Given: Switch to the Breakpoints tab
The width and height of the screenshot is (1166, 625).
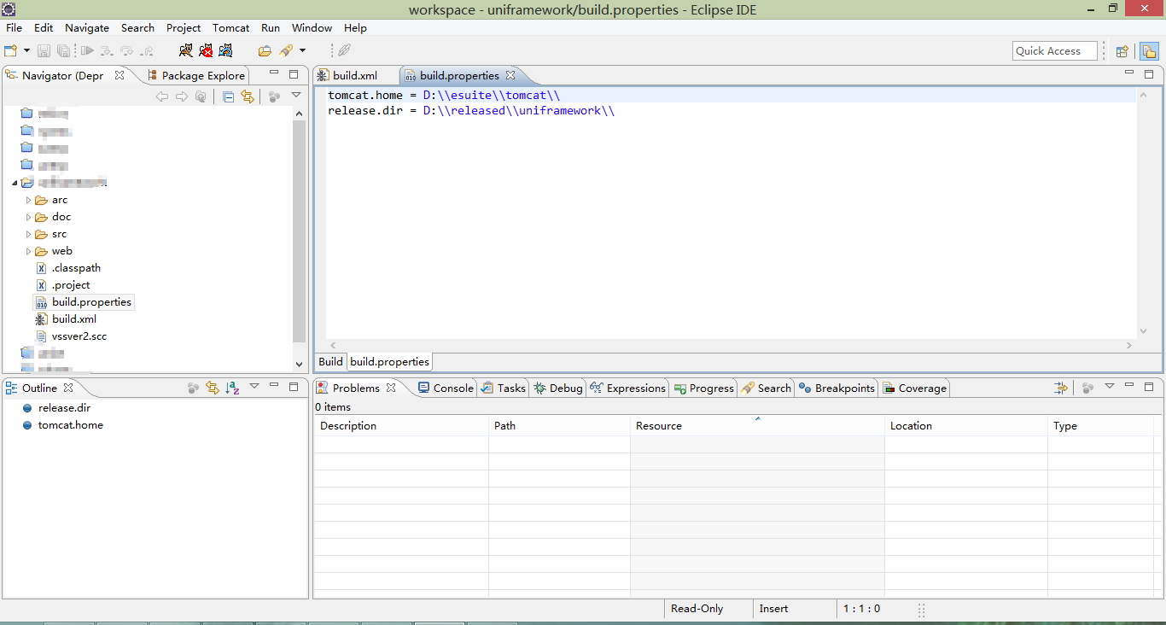Looking at the screenshot, I should point(837,388).
